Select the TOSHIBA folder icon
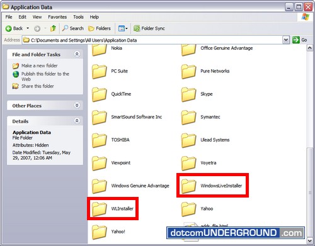This screenshot has height=246, width=315. tap(100, 140)
